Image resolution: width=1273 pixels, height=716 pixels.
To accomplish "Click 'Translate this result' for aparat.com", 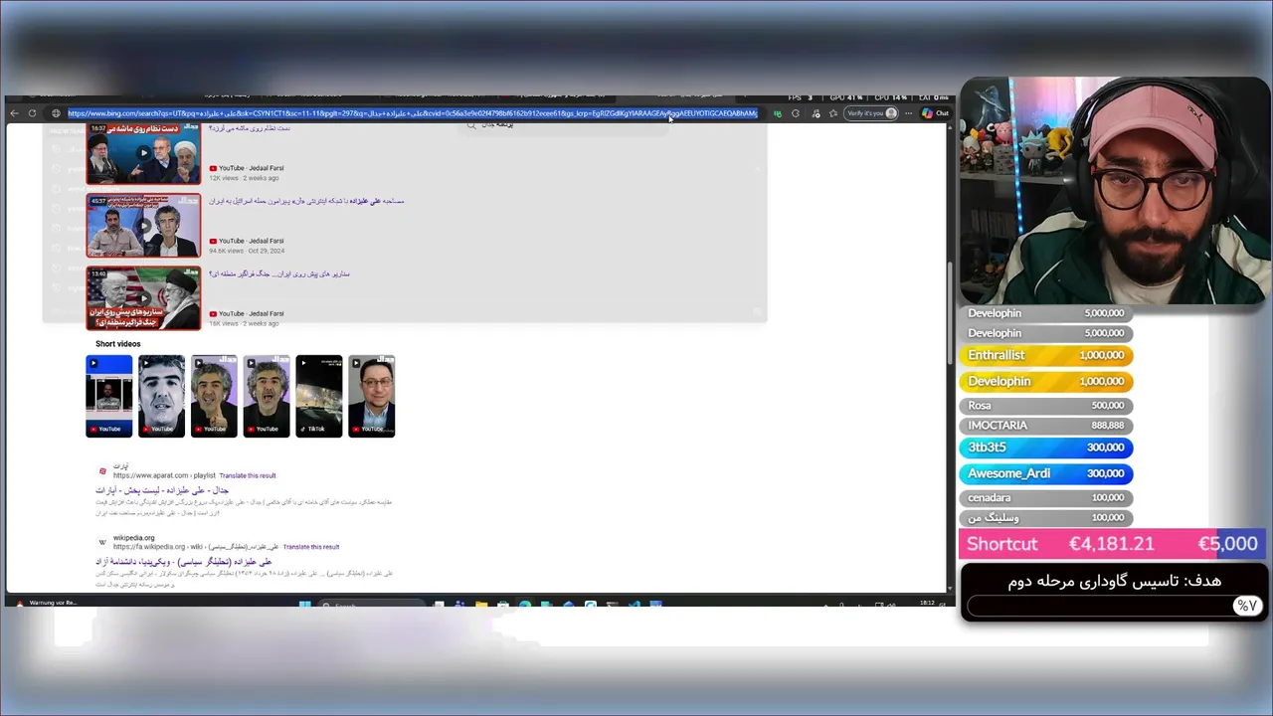I will 248,475.
